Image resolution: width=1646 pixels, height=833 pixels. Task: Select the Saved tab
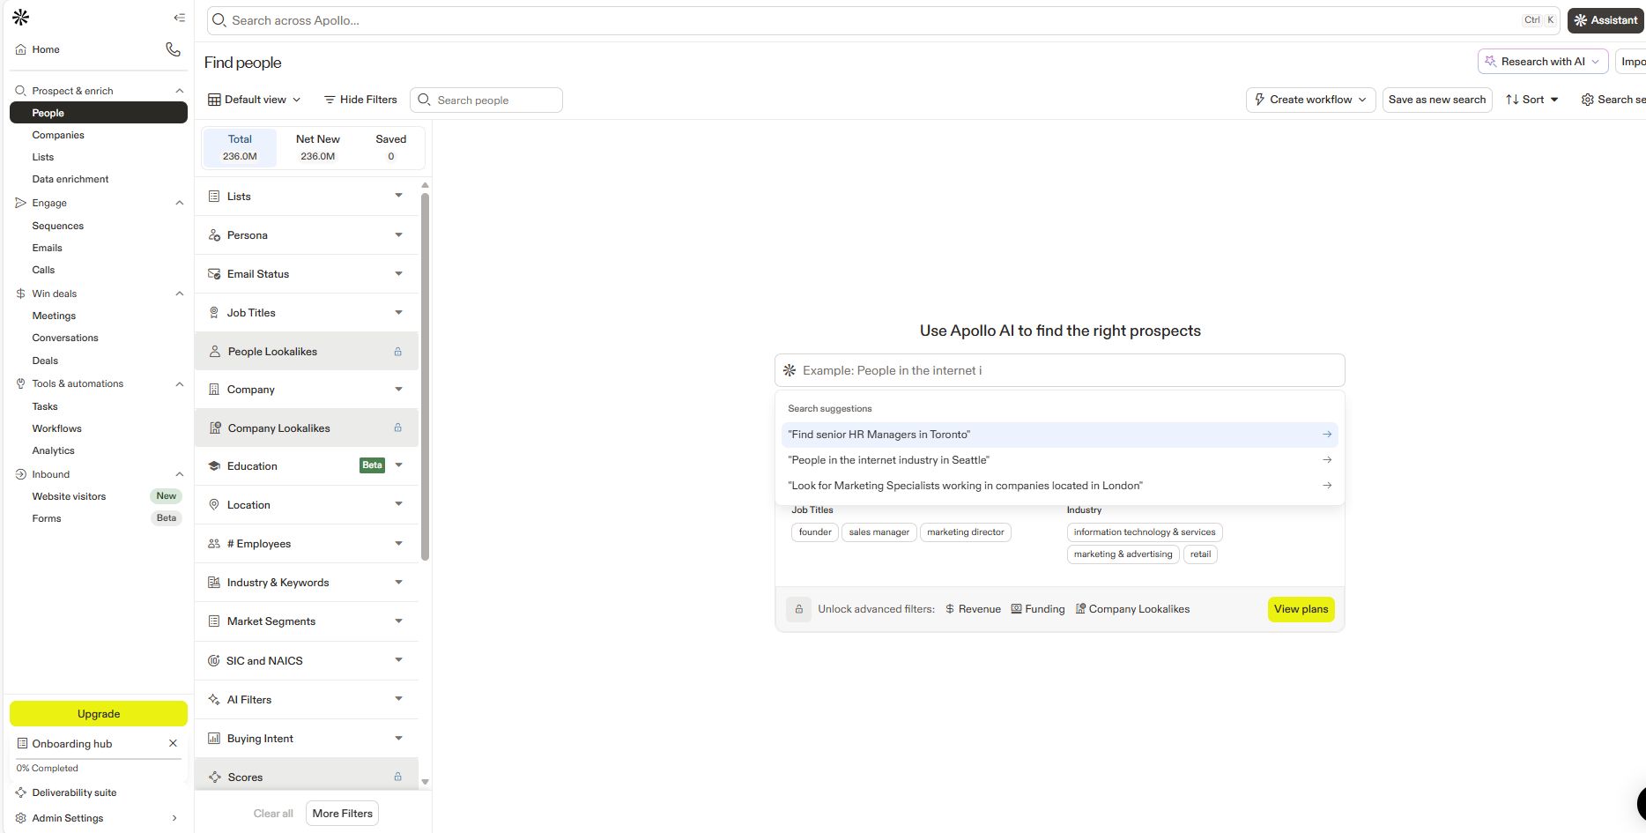[x=390, y=147]
